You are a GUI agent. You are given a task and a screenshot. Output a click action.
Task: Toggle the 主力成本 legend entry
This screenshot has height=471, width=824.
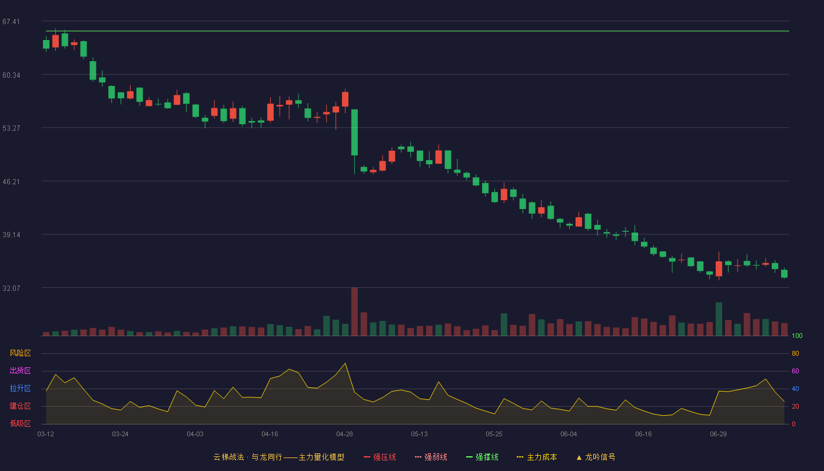coord(537,457)
